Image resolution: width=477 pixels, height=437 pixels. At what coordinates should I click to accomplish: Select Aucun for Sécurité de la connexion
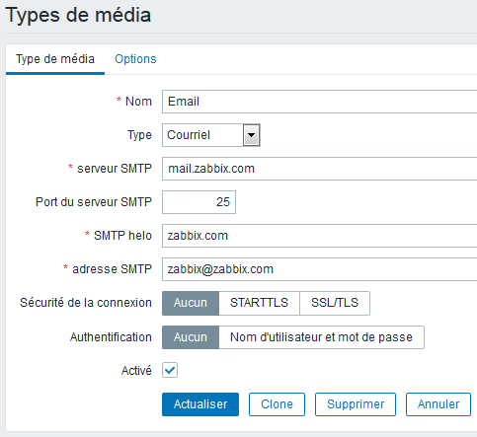pyautogui.click(x=191, y=303)
